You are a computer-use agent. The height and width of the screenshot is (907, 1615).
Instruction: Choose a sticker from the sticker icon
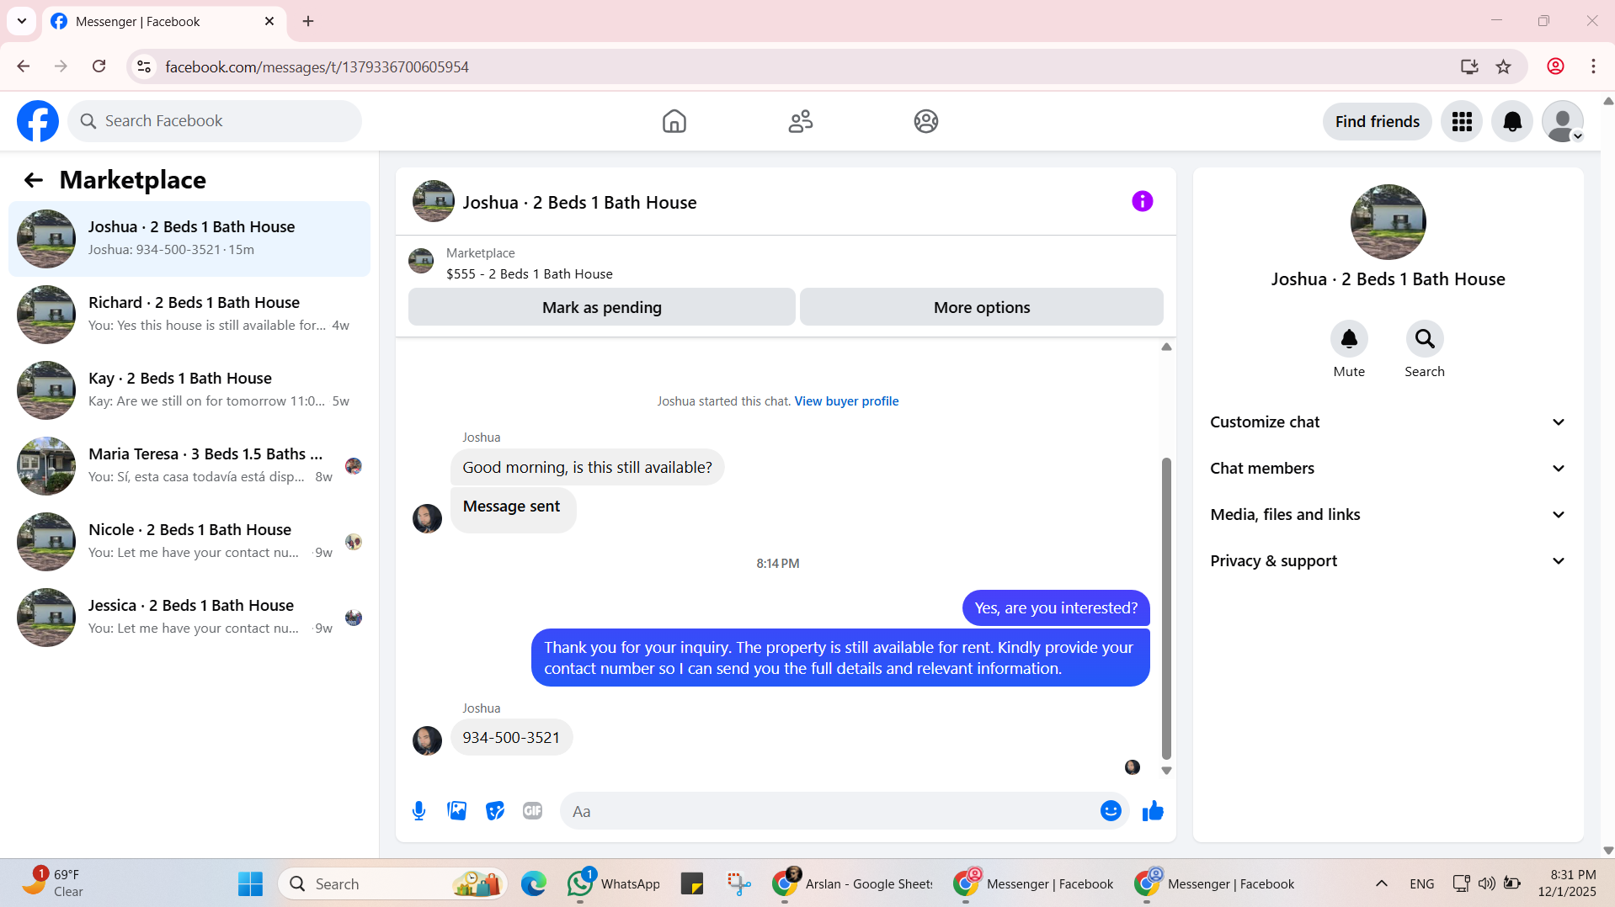[495, 811]
